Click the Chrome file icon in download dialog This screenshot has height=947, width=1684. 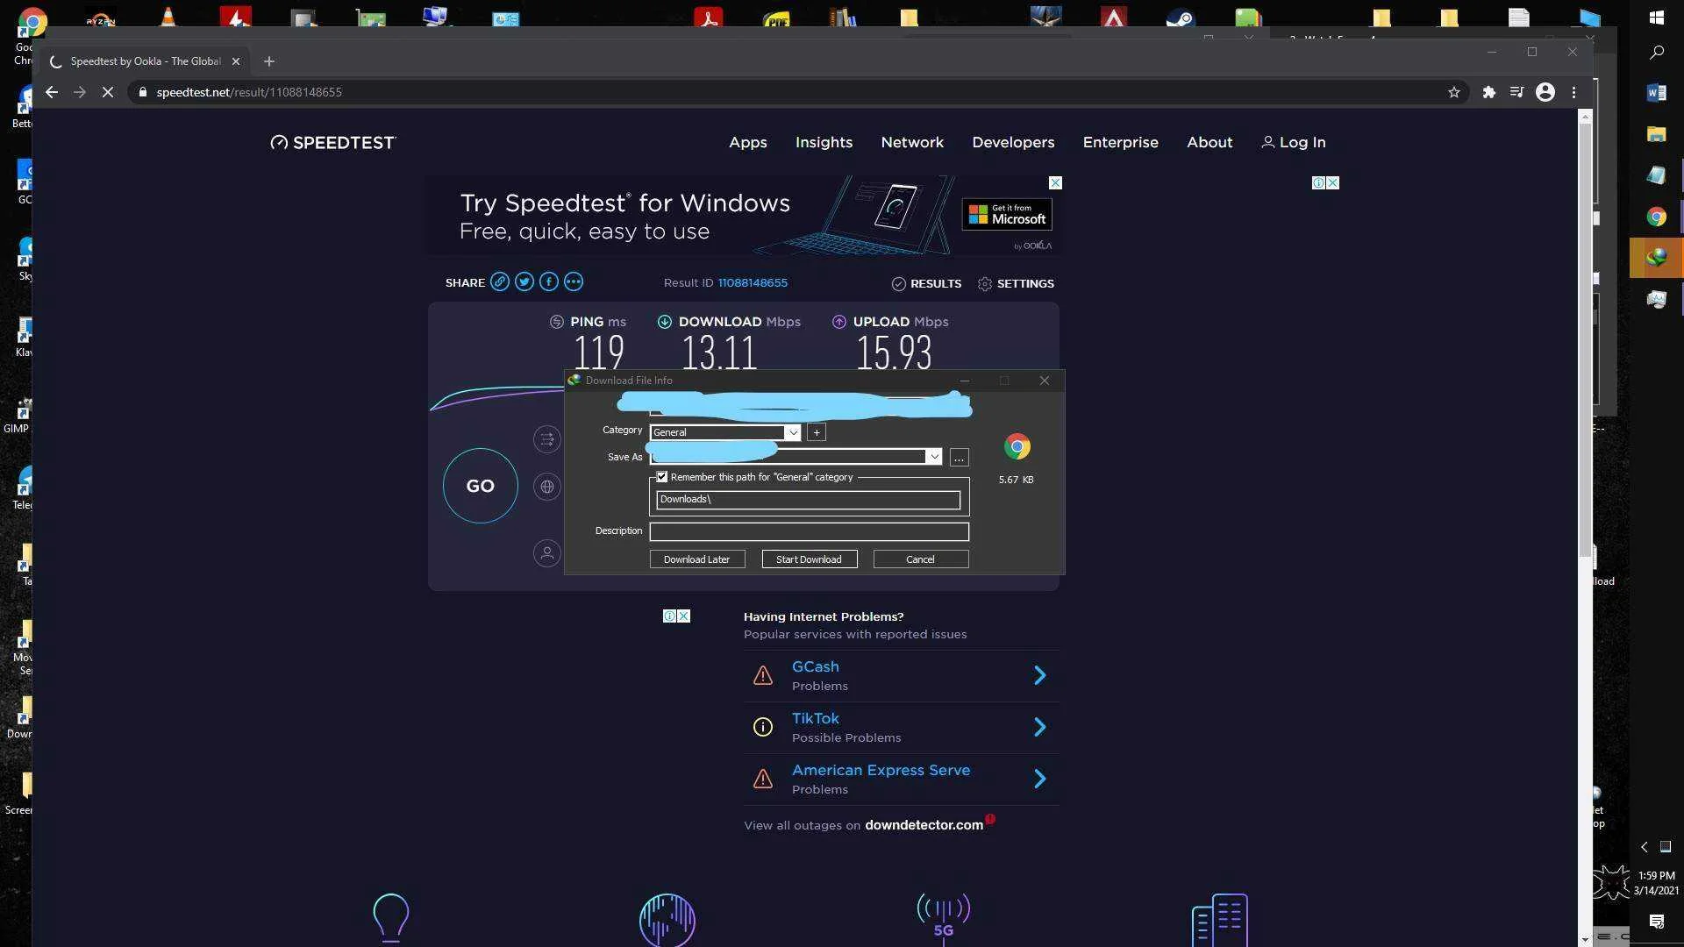[1017, 447]
